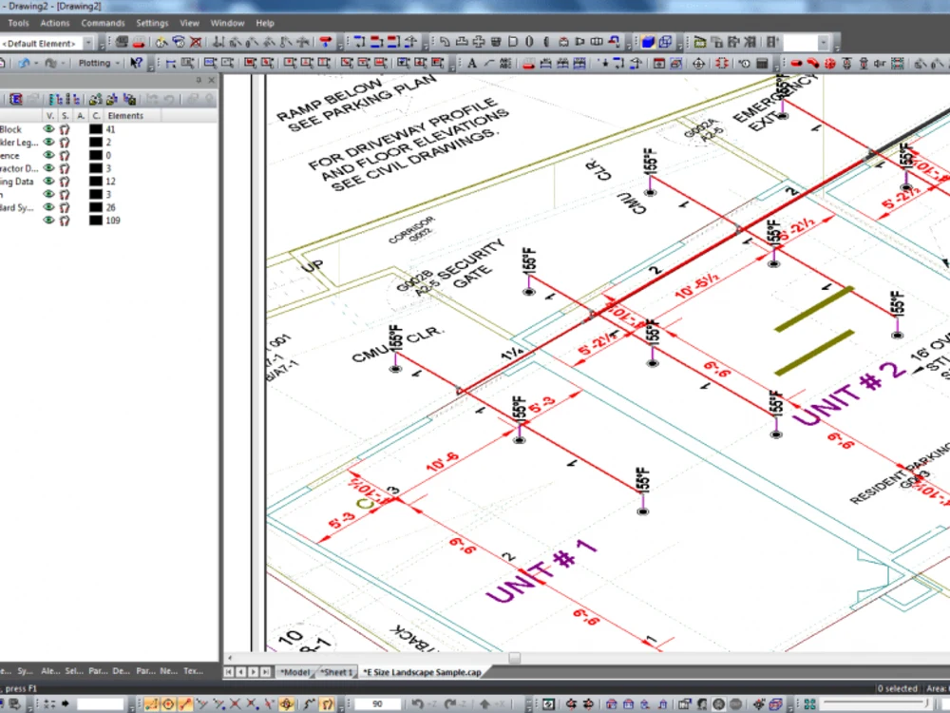Click the Undo icon below the menu bar

coord(24,63)
